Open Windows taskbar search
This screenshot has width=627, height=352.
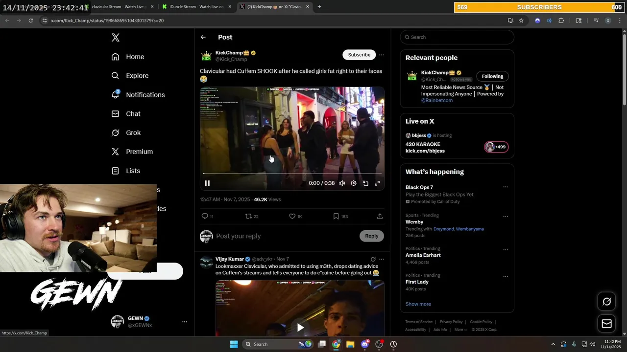pos(278,344)
